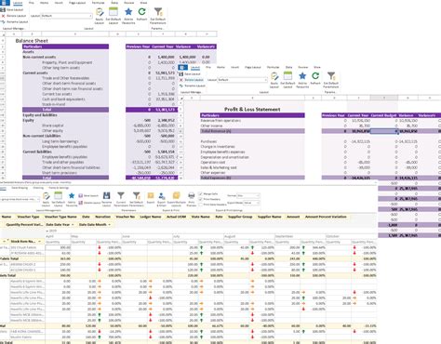Click select-all corner of Profit & Loss sheet

tap(181, 98)
